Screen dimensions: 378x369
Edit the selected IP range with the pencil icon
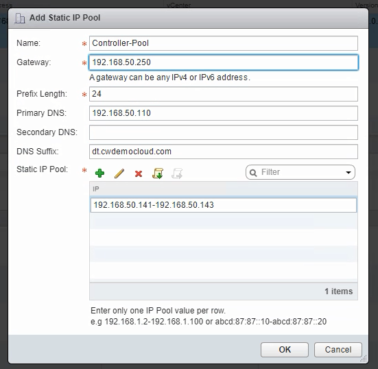click(x=119, y=174)
